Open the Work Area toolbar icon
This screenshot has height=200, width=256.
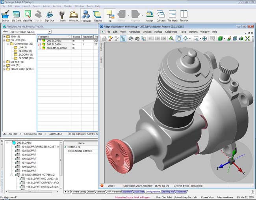(x=74, y=16)
